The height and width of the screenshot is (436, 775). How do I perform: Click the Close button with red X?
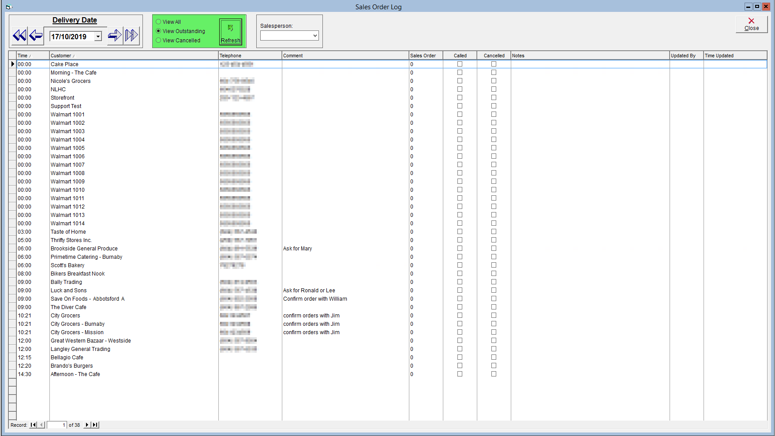tap(752, 24)
